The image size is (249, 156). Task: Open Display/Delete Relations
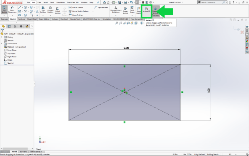tap(116, 10)
